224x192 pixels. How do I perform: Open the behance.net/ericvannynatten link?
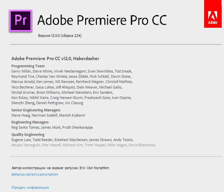coord(35,174)
